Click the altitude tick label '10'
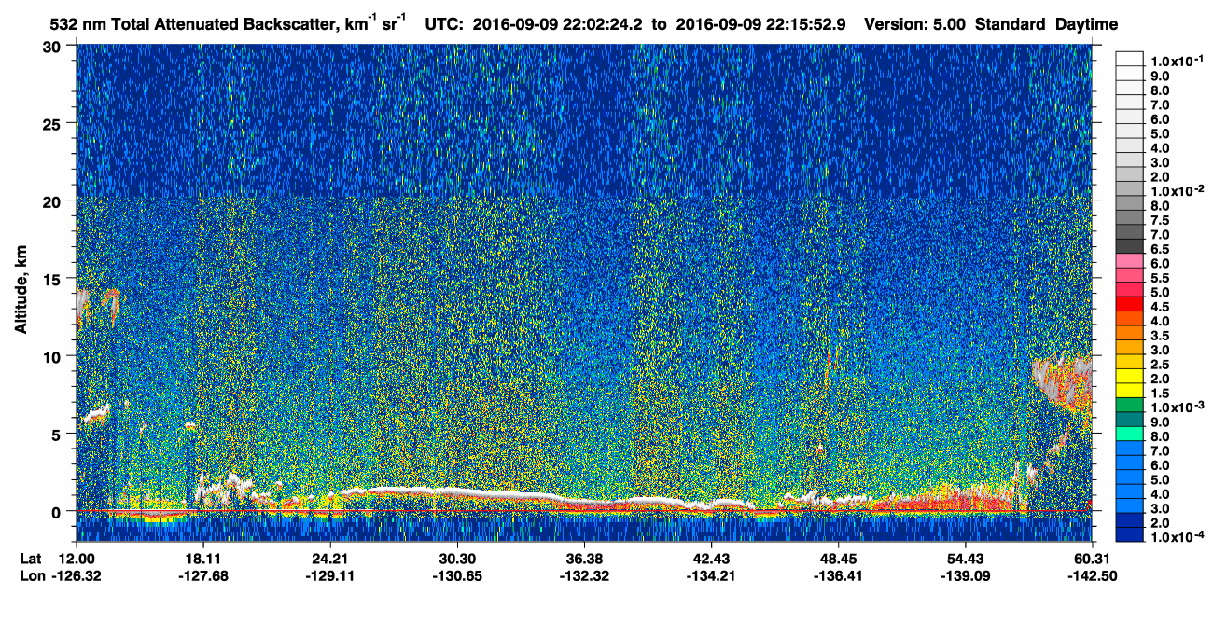This screenshot has height=622, width=1213. coord(54,355)
